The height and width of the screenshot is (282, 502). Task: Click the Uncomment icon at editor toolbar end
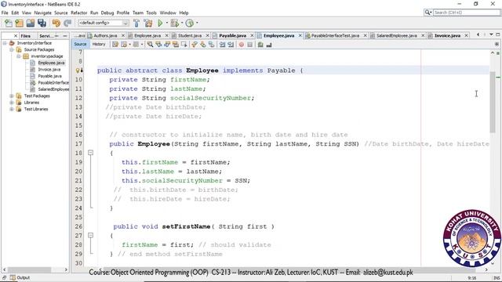[269, 45]
